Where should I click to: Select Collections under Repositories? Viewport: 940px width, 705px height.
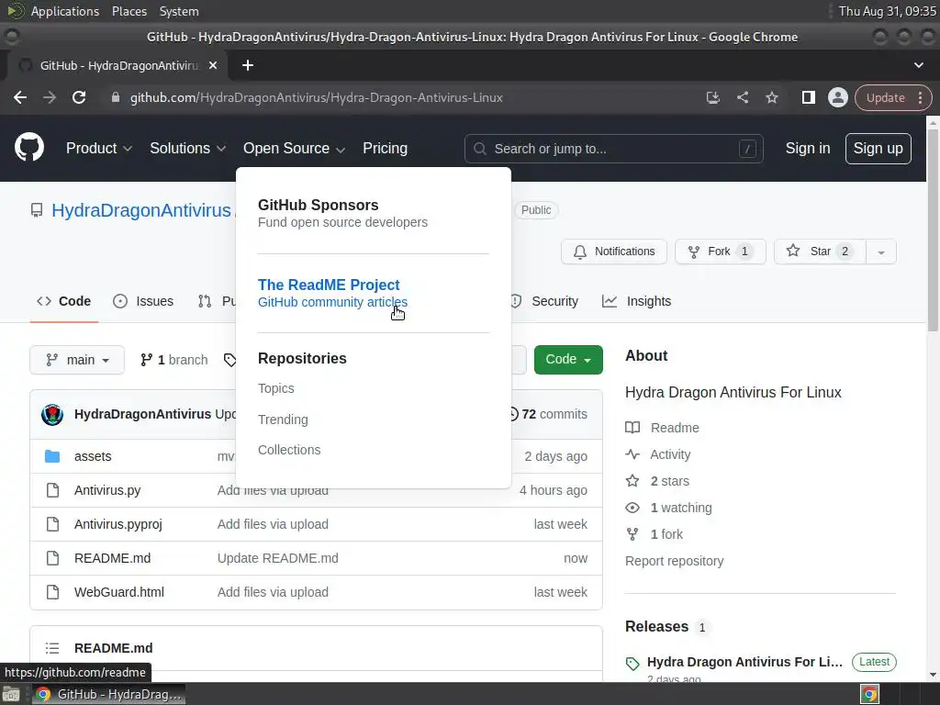289,450
